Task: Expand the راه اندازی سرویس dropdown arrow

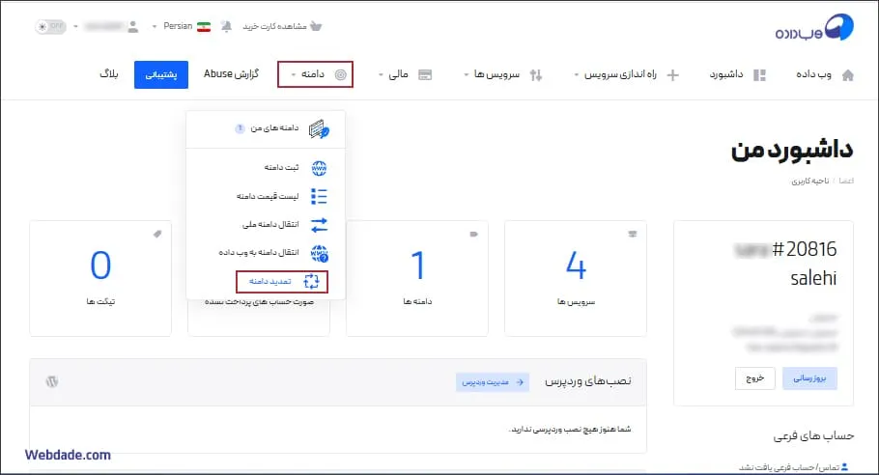Action: [577, 75]
